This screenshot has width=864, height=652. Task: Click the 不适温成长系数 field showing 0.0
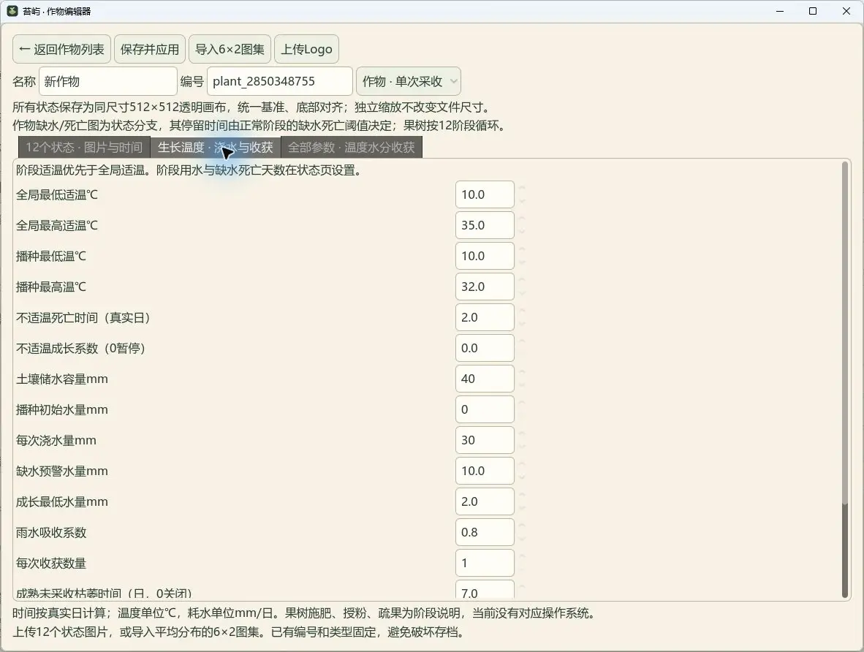pyautogui.click(x=485, y=349)
